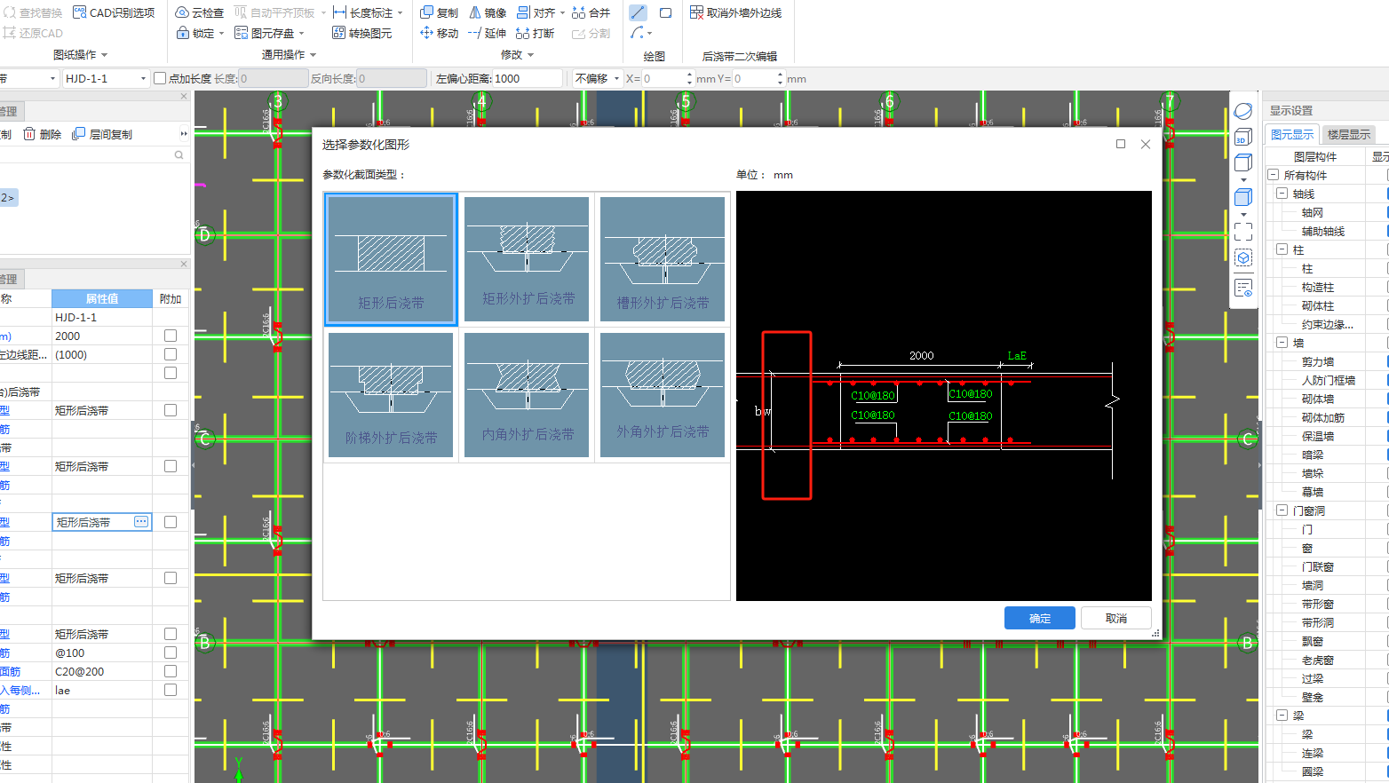Tick 附加 checkbox for value 2000 row
Image resolution: width=1389 pixels, height=783 pixels.
(171, 336)
